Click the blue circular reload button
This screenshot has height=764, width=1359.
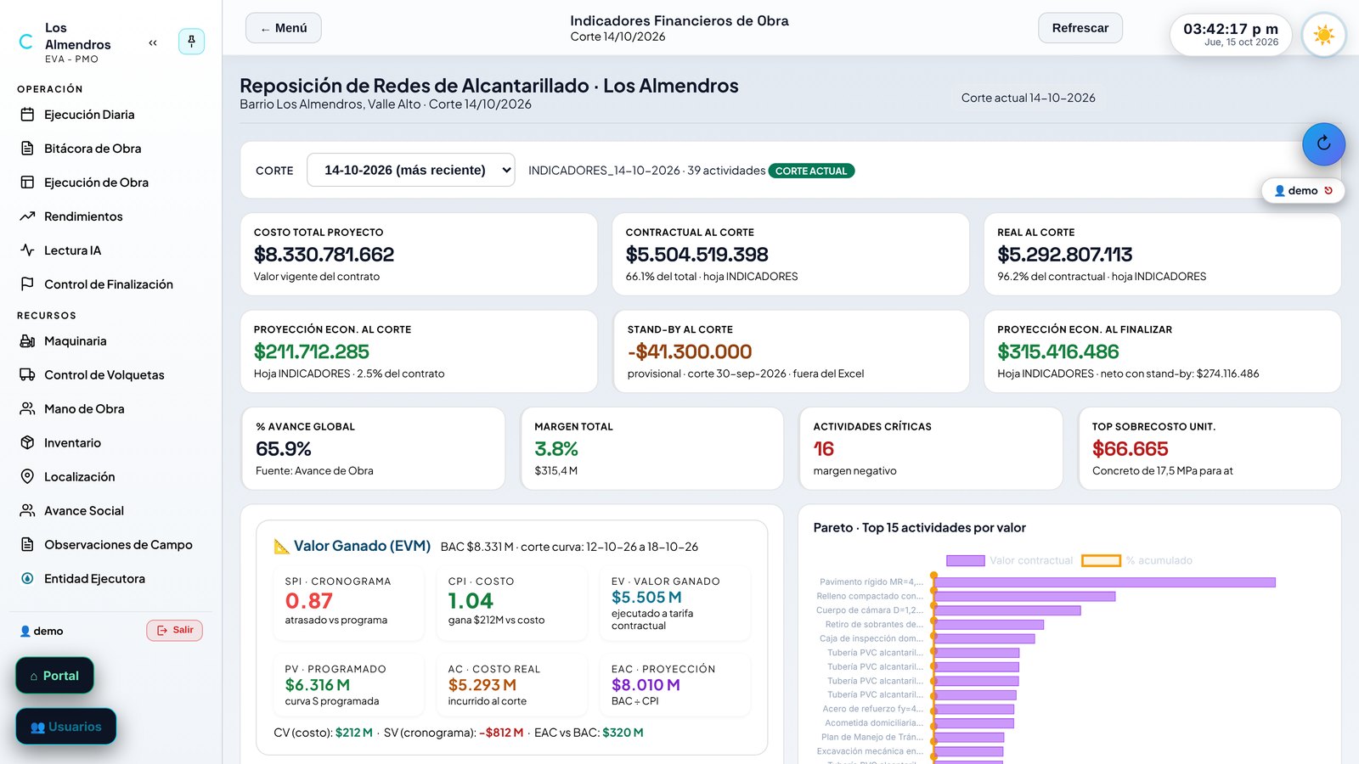1323,143
